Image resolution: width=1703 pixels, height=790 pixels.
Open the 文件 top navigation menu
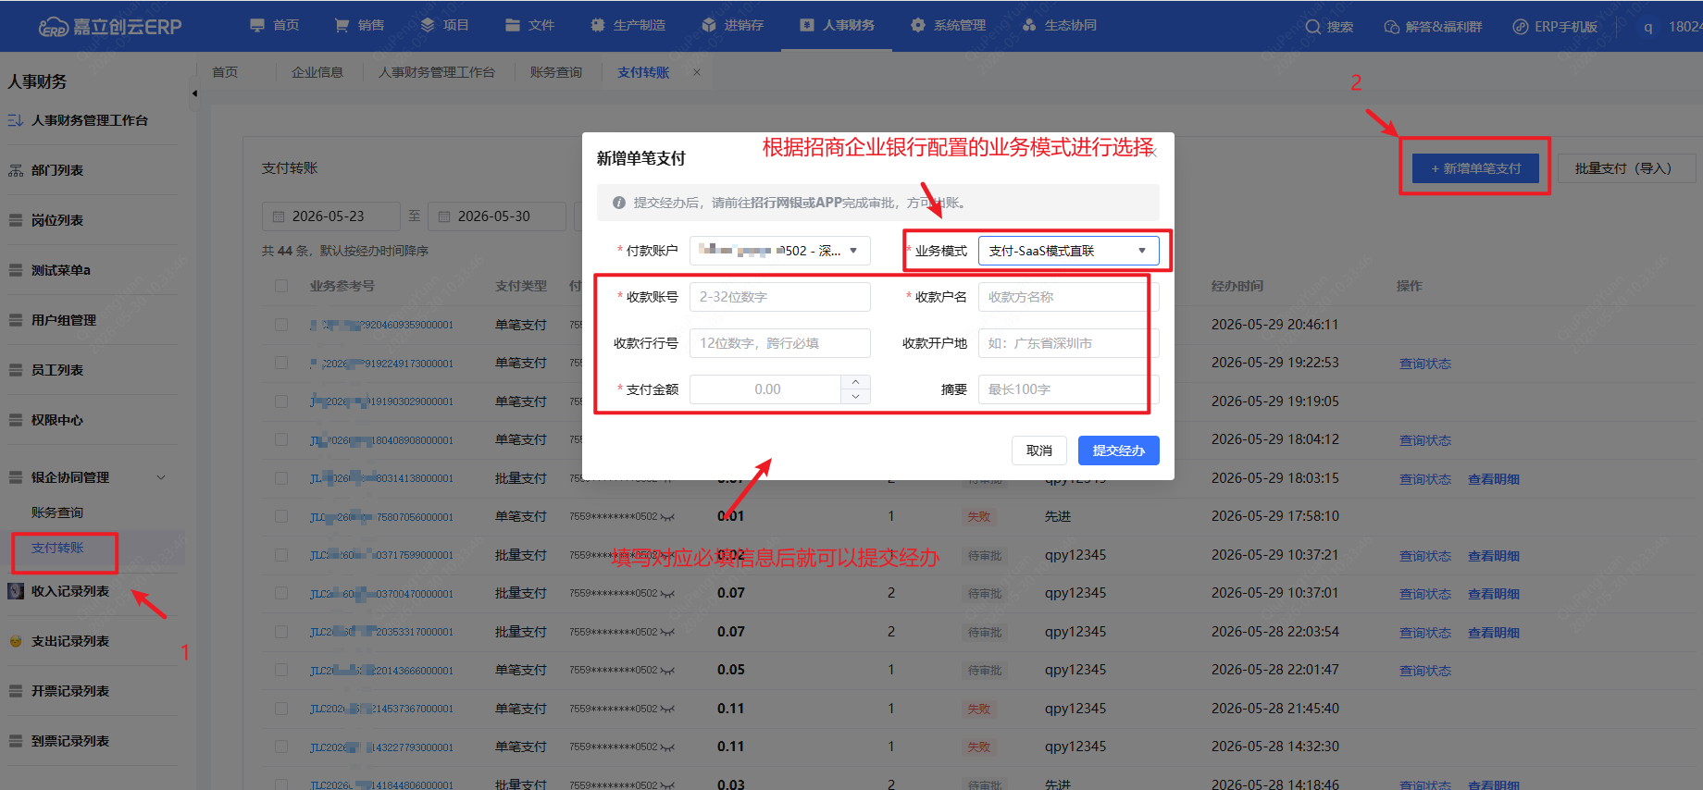pos(529,25)
